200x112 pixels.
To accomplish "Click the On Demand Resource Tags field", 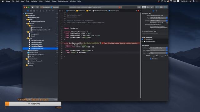I will pos(155,34).
